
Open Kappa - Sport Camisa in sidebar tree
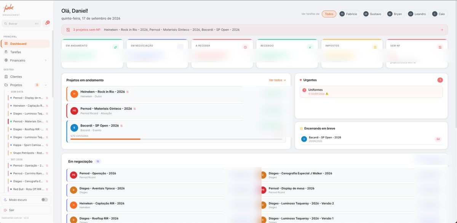(x=29, y=145)
